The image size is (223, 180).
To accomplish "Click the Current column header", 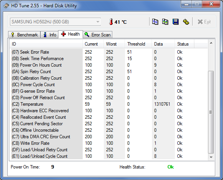I will coord(93,44).
